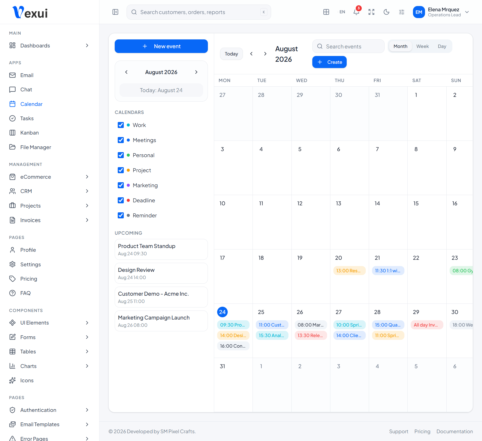Open language selector EN
Image resolution: width=482 pixels, height=441 pixels.
click(x=342, y=12)
